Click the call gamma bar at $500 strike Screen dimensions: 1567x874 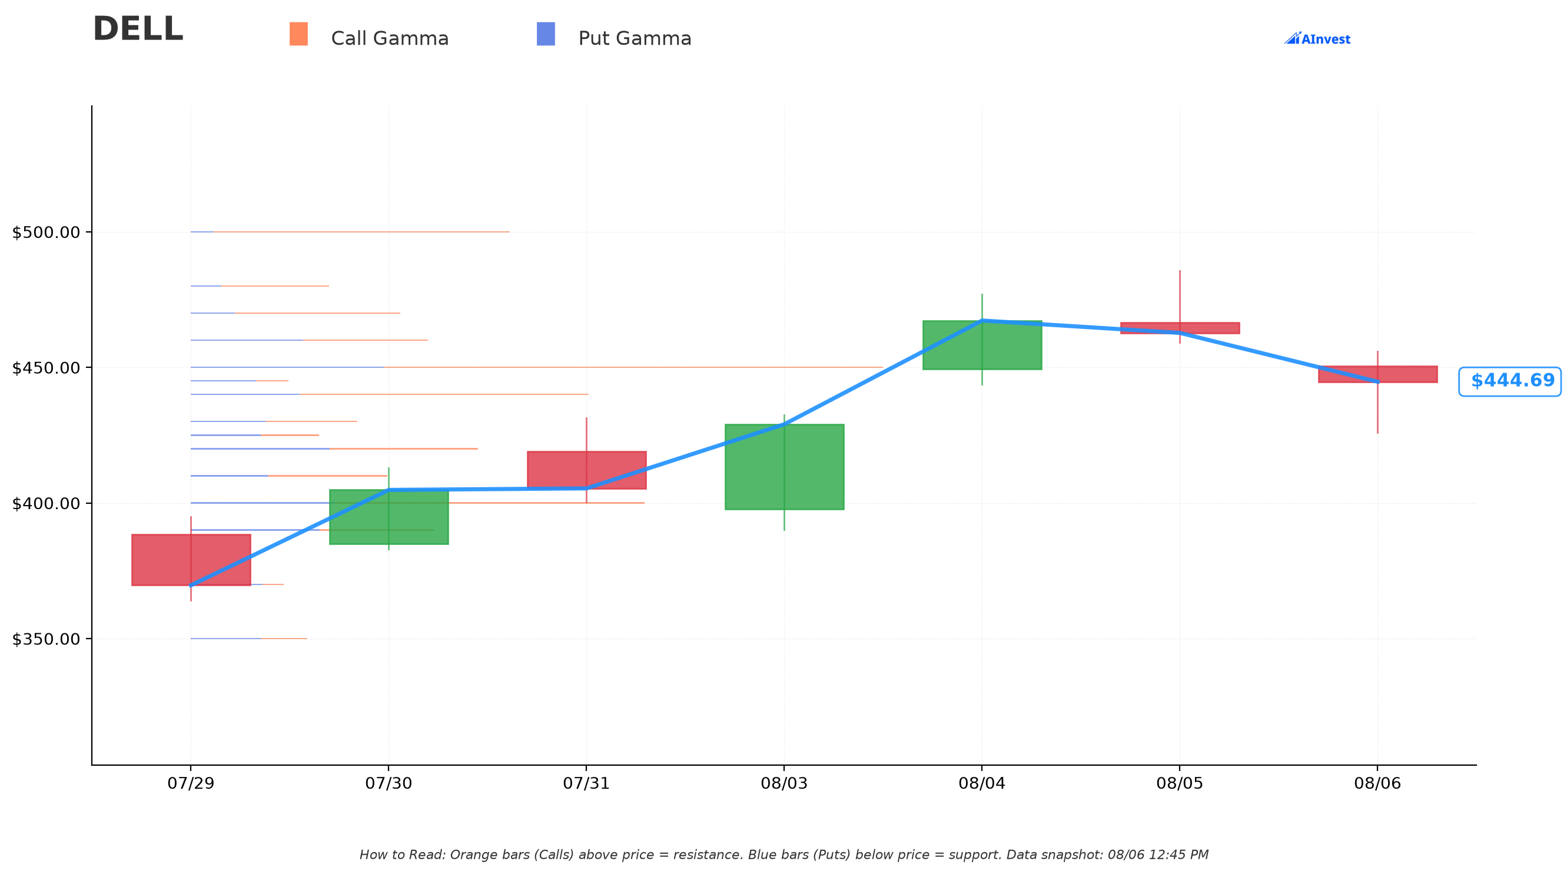coord(361,232)
